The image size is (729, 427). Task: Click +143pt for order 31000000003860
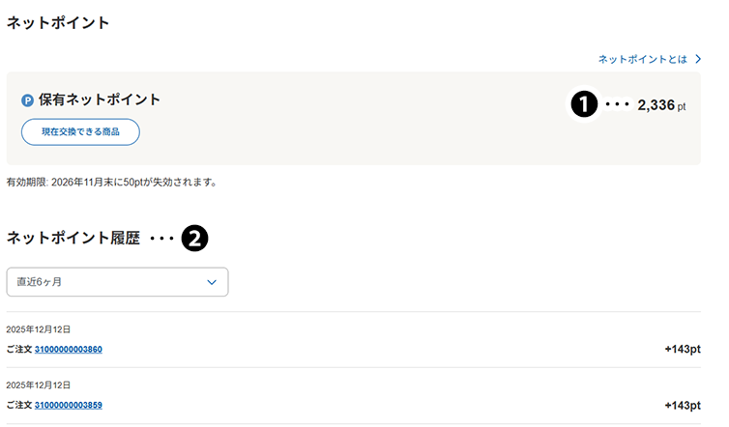(x=683, y=349)
